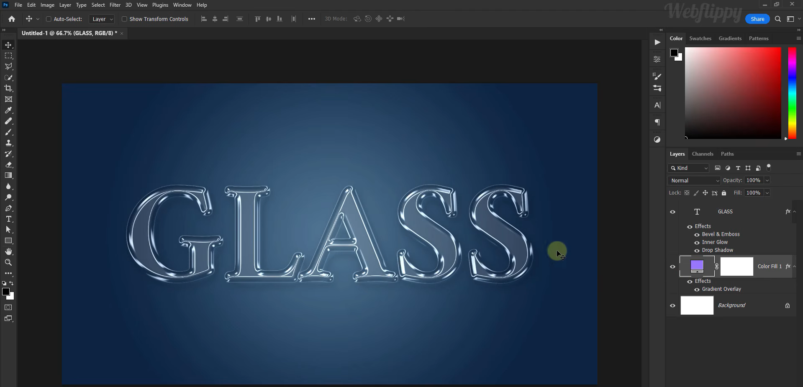Hide the Inner Glow effect
Screen dimensions: 803x387
coord(697,243)
